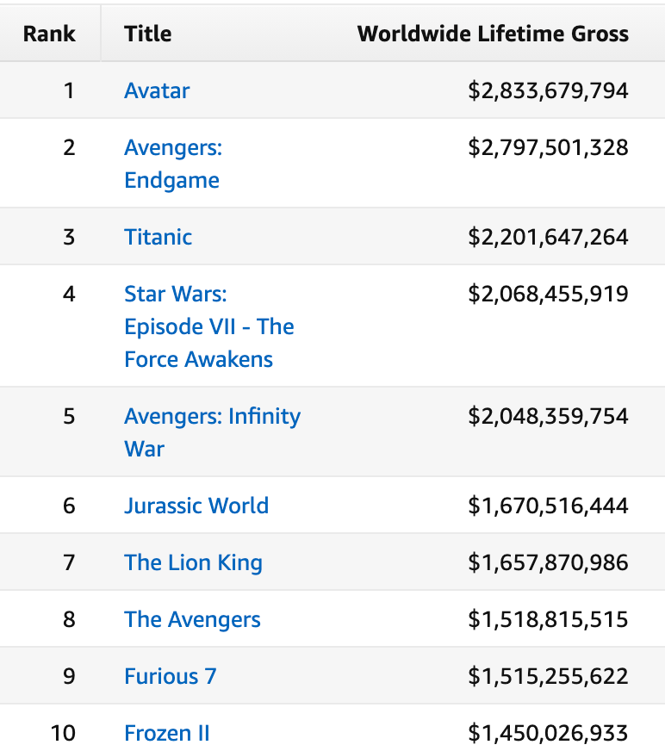Screen dimensions: 665x751
Task: Select rank number 10 cell
Action: pos(63,733)
